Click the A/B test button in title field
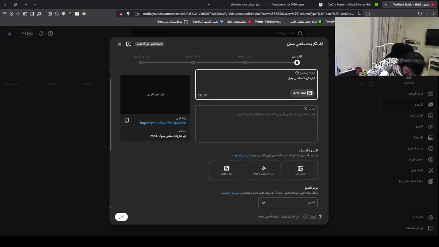Screen dimensions: 439x247 [x=302, y=93]
